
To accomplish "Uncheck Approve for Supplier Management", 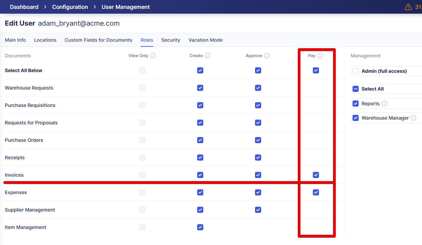I will (258, 210).
